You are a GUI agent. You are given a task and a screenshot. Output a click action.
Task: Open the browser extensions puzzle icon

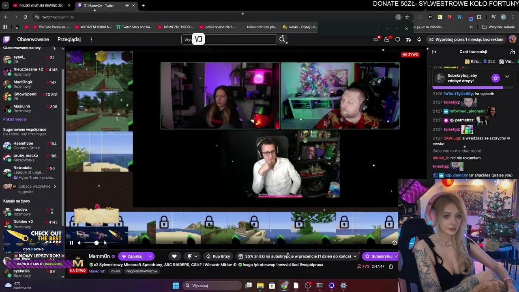coord(479,17)
